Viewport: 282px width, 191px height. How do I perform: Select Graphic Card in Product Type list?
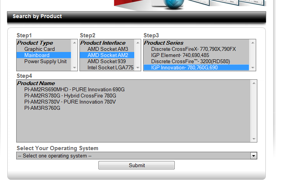(x=44, y=49)
